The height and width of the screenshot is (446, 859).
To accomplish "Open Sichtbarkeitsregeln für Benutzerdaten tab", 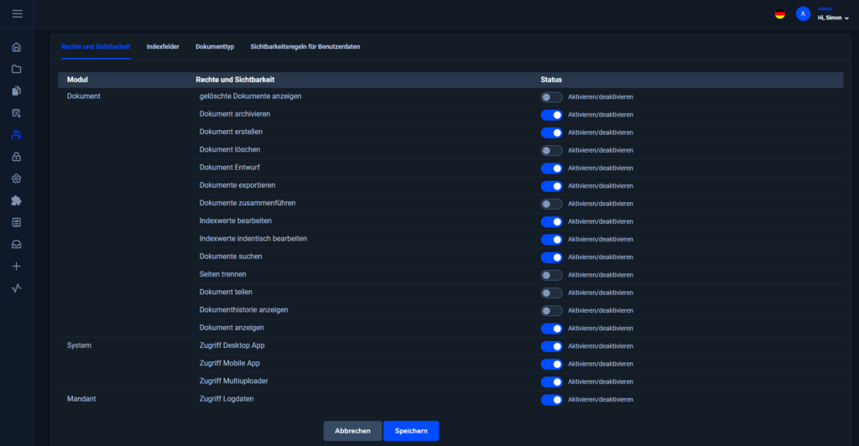I will 305,46.
